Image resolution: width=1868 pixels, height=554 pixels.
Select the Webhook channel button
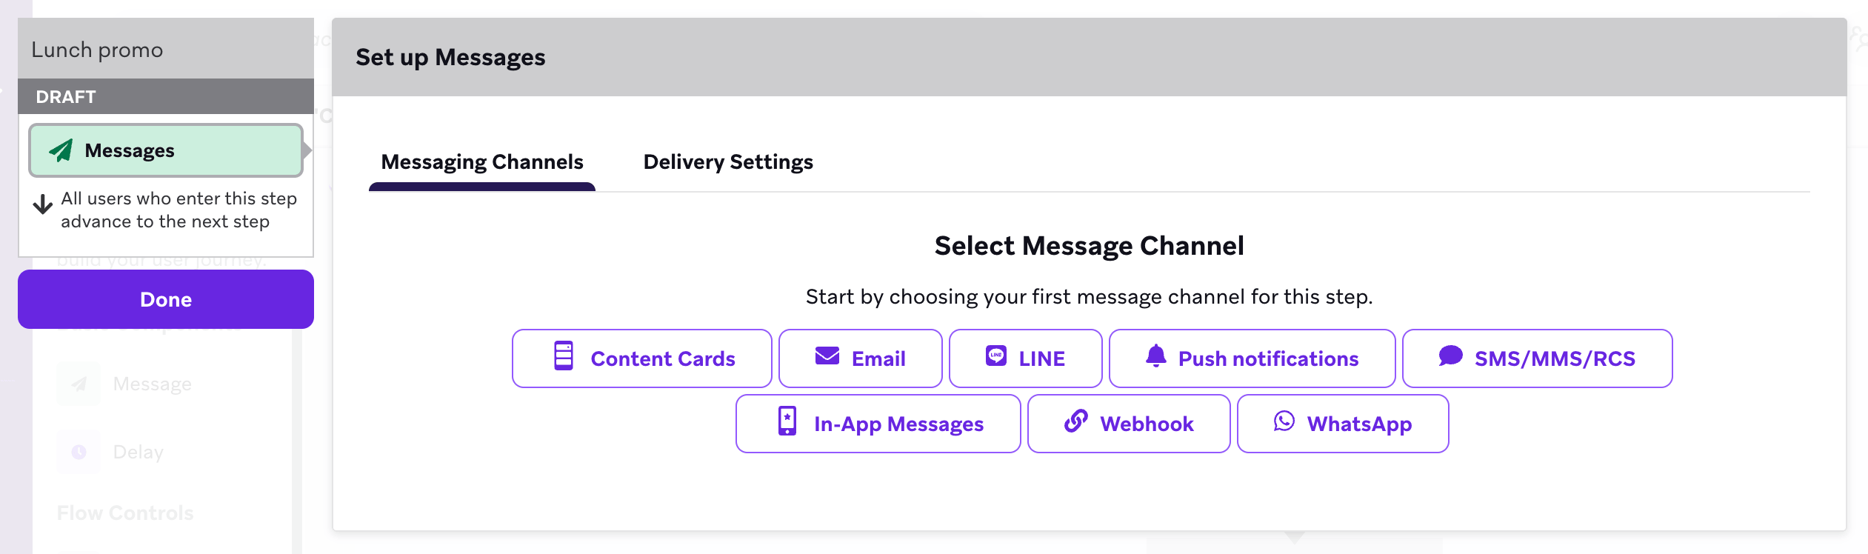click(x=1128, y=424)
